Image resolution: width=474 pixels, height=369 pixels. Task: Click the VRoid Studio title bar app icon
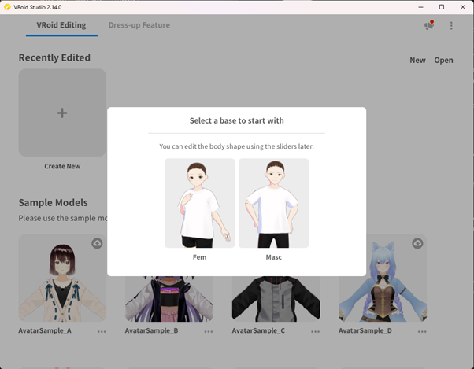7,7
